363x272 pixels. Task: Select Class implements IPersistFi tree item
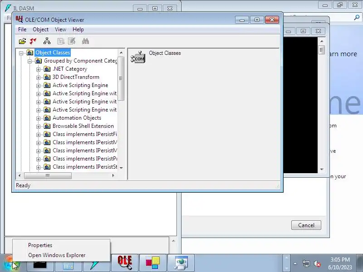85,134
